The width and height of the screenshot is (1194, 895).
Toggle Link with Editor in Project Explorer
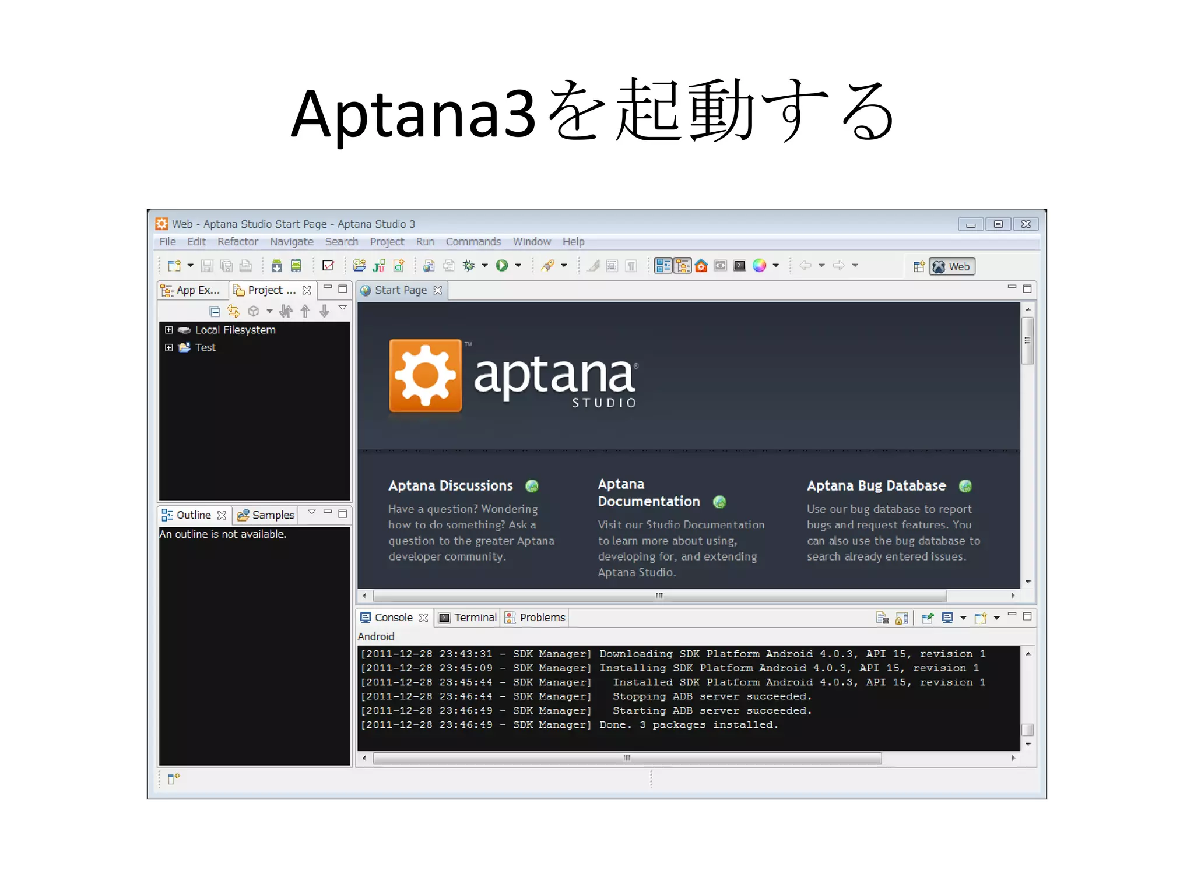[233, 312]
